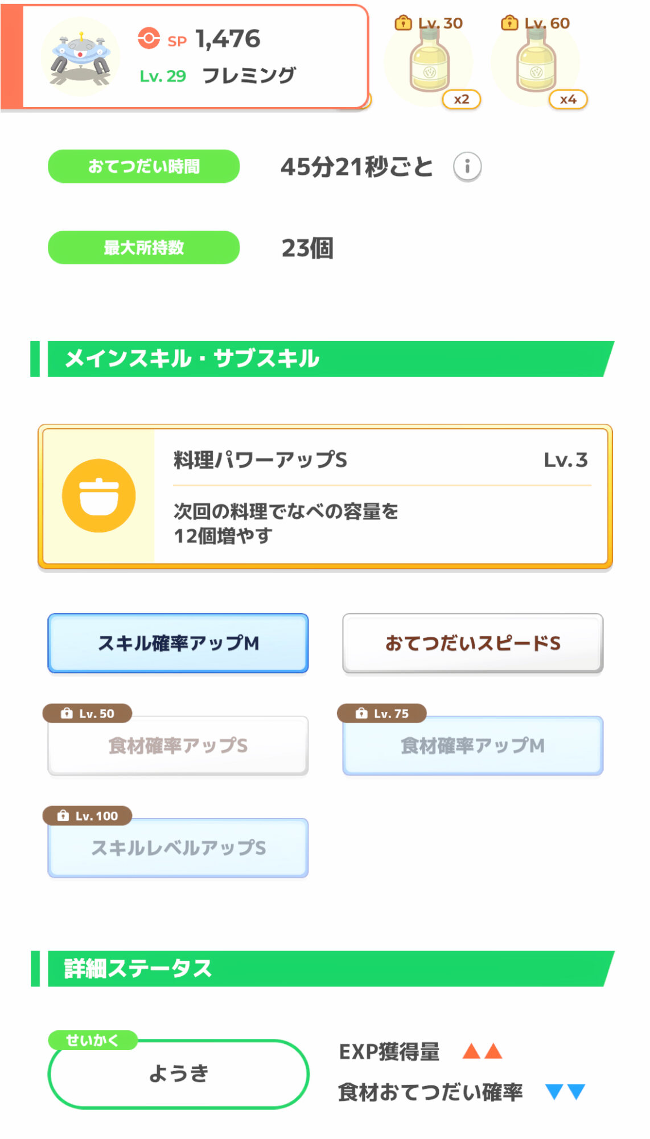
Task: Tap the Lv. 100 lock badge
Action: [x=88, y=816]
